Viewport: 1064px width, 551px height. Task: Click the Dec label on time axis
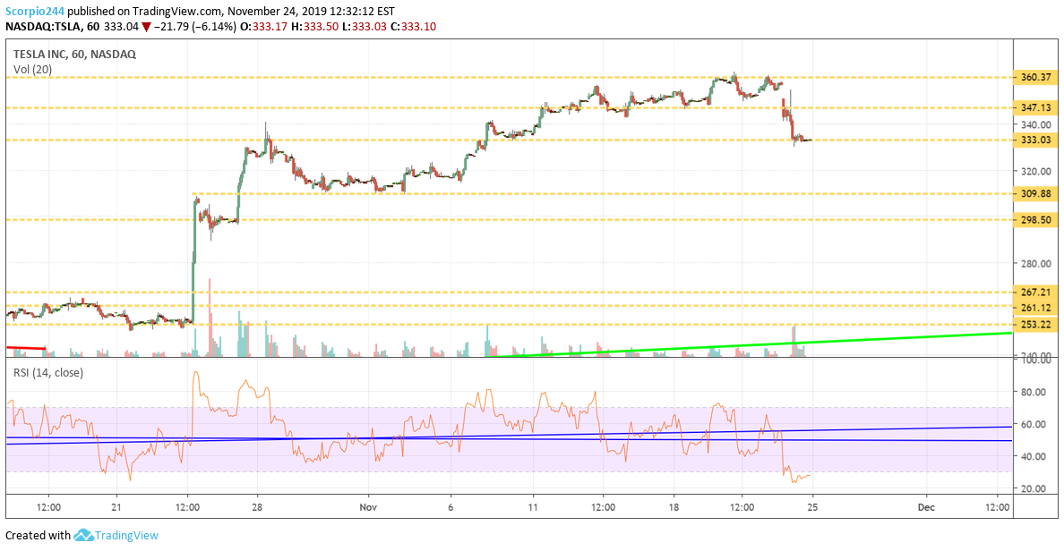[926, 507]
